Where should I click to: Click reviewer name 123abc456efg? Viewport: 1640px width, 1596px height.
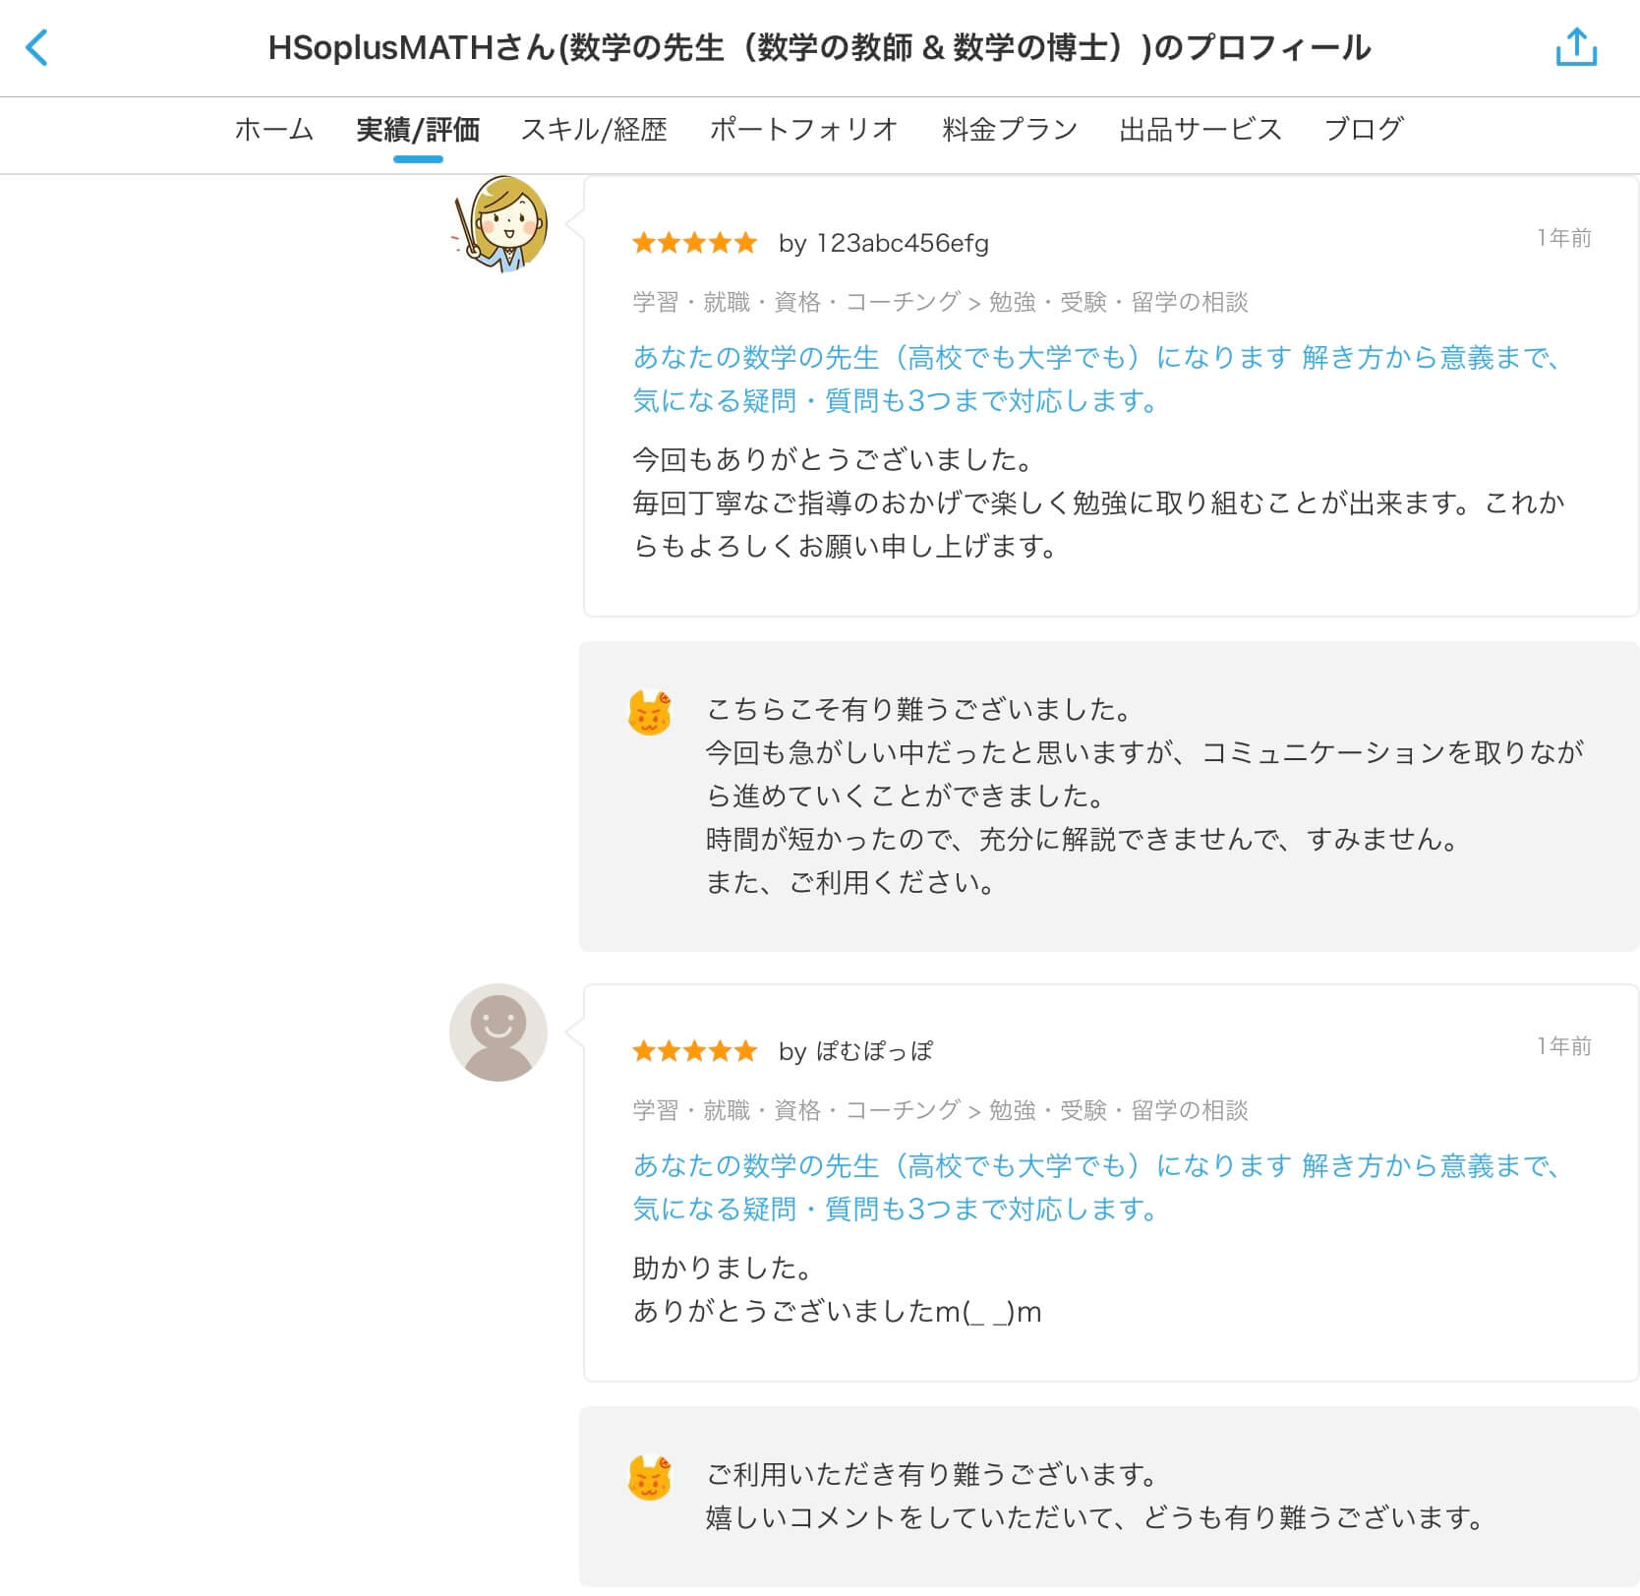pyautogui.click(x=903, y=243)
